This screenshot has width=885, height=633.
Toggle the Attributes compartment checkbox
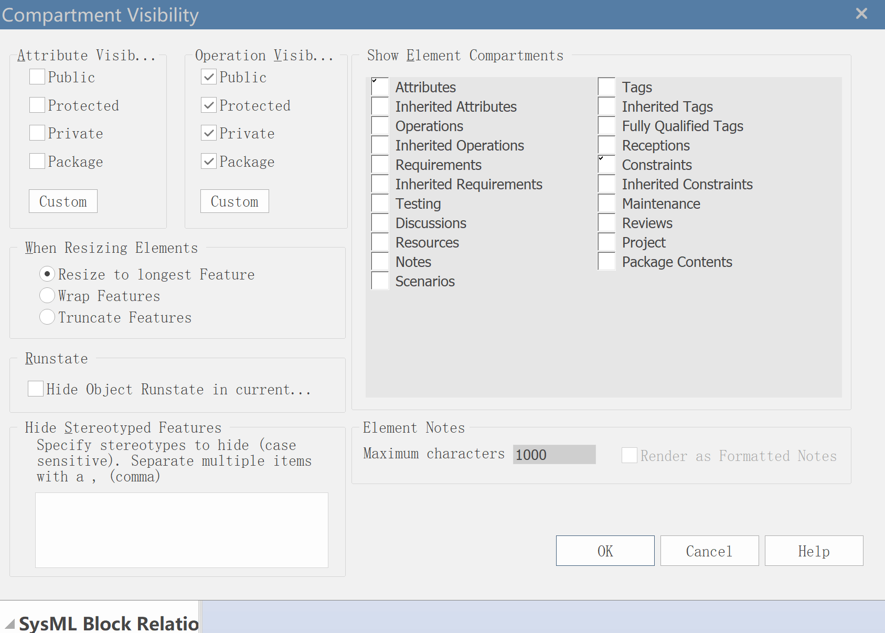click(x=380, y=87)
